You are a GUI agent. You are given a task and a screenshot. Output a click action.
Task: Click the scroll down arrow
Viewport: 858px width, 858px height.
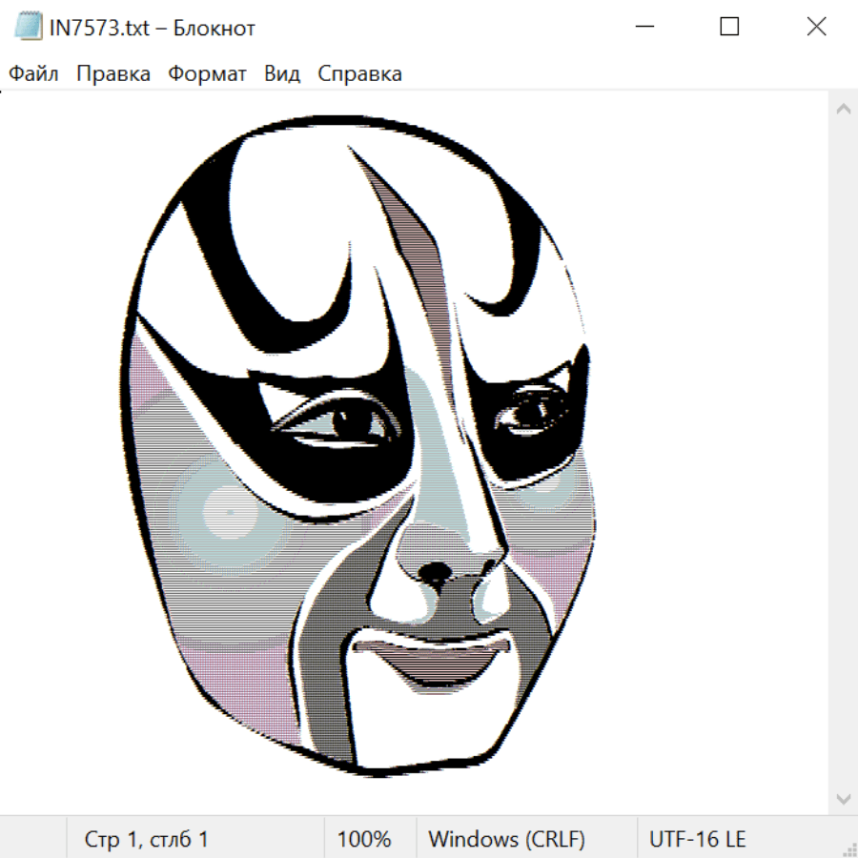click(x=843, y=798)
